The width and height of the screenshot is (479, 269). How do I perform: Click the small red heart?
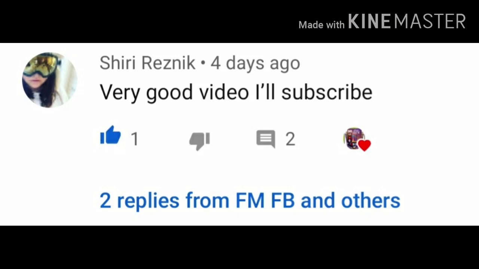coord(364,145)
